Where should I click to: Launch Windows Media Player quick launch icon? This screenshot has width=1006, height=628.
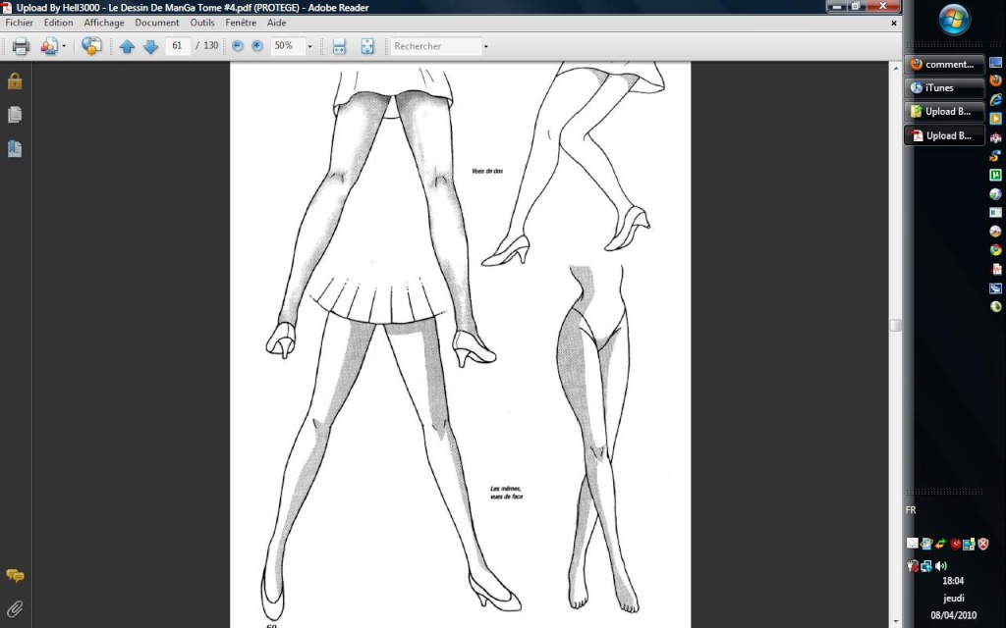pos(996,119)
